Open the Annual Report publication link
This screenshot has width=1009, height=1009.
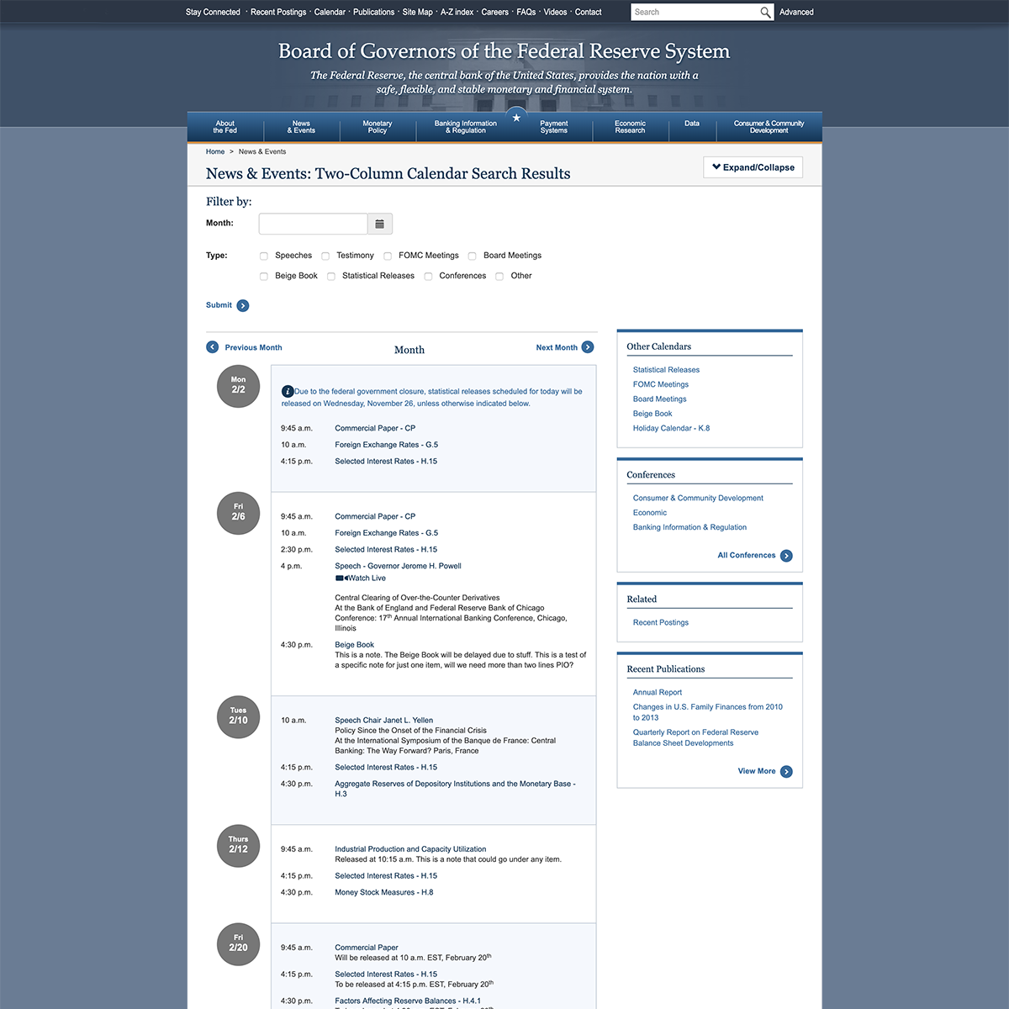658,693
